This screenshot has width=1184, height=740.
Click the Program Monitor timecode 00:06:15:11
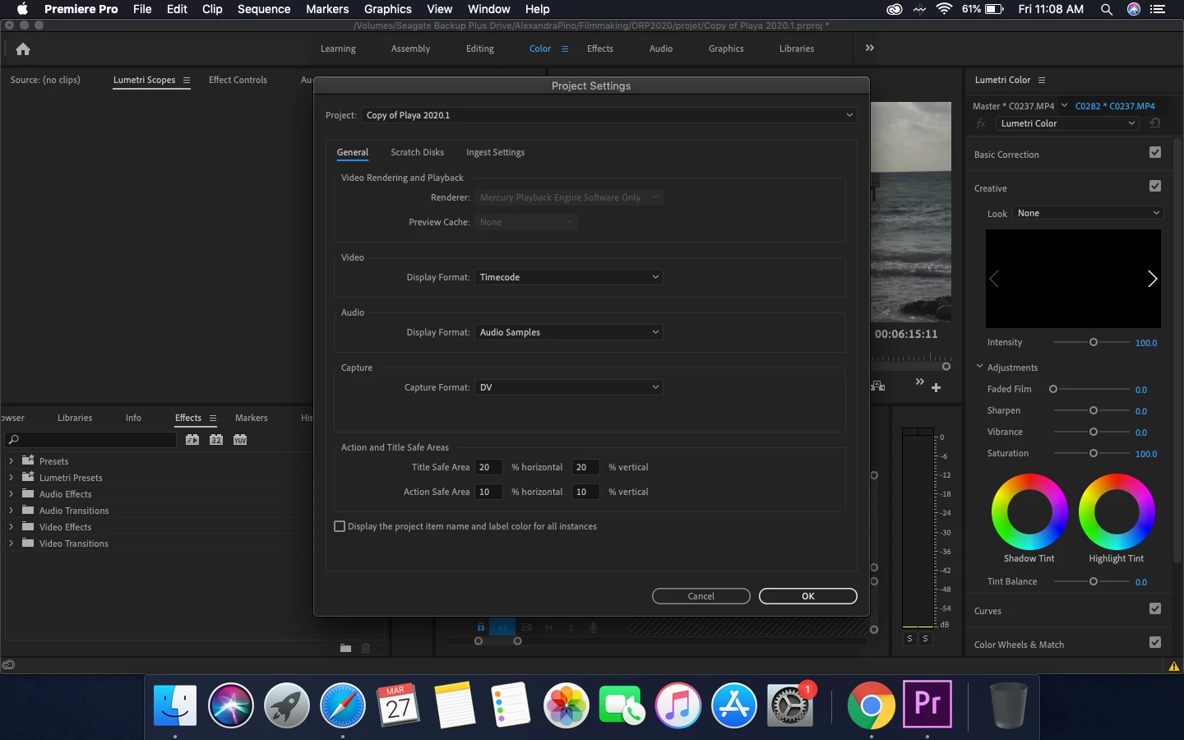(906, 335)
